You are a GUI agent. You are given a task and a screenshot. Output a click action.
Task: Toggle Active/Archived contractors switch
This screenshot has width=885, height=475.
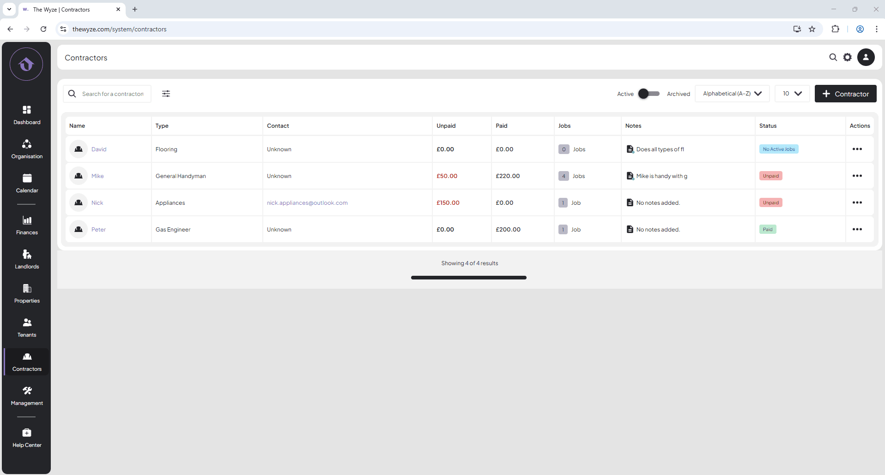(649, 94)
